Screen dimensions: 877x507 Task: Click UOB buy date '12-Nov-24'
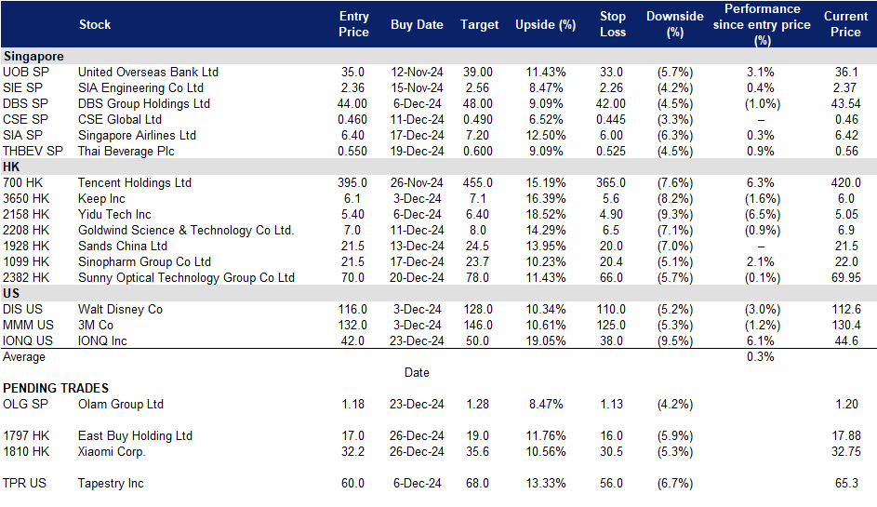(x=417, y=73)
